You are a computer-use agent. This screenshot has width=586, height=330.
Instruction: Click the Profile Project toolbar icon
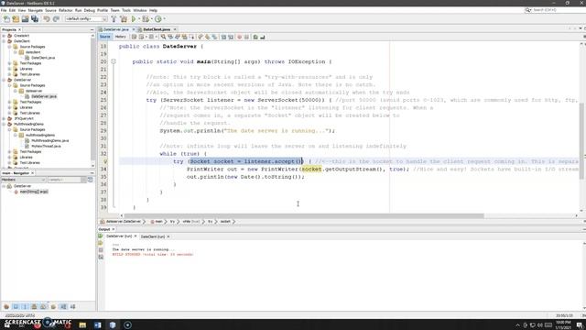(x=158, y=18)
